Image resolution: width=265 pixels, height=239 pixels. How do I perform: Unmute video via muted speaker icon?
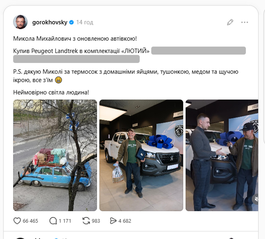(x=256, y=199)
